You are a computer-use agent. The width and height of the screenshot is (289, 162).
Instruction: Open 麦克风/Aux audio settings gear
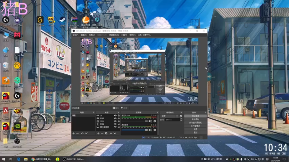pyautogui.click(x=154, y=121)
